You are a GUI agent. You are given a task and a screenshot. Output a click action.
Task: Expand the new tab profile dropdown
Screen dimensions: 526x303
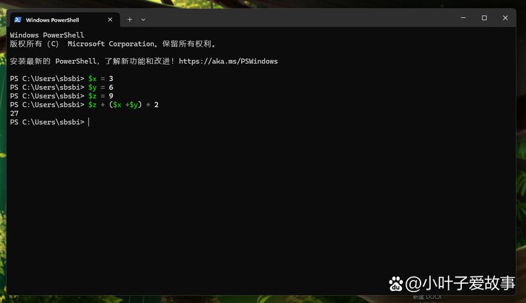click(143, 20)
